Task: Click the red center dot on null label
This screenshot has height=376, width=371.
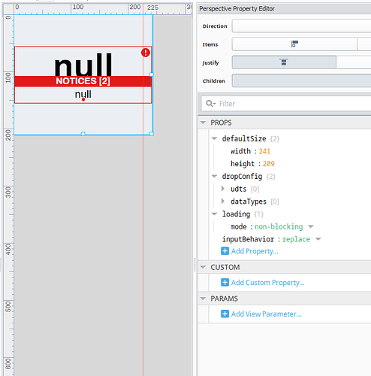Action: (x=83, y=99)
